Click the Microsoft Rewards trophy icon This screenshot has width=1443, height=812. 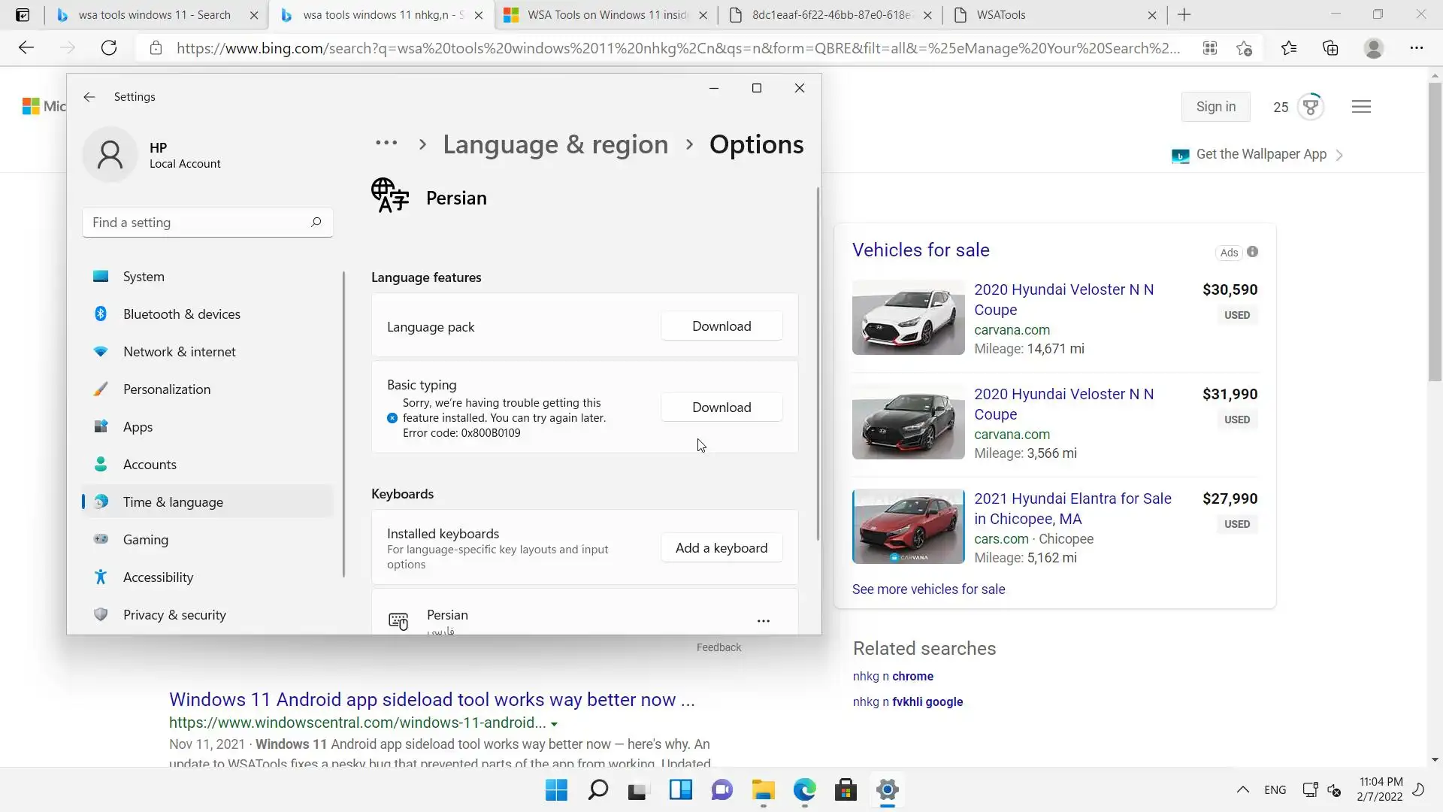click(1311, 107)
